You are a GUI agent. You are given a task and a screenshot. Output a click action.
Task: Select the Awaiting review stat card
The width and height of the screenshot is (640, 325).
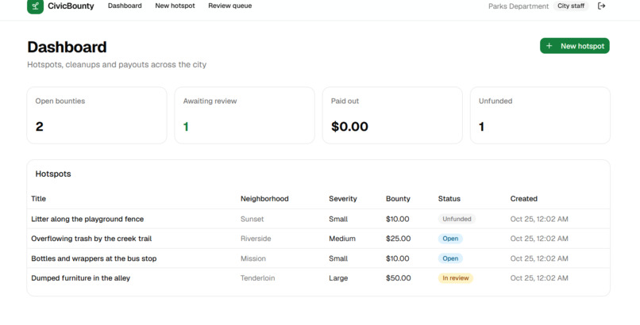[x=245, y=115]
